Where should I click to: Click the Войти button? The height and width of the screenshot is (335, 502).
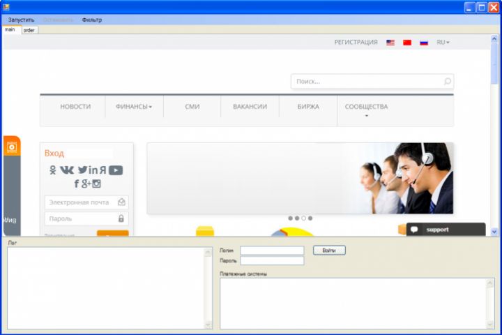click(x=329, y=251)
